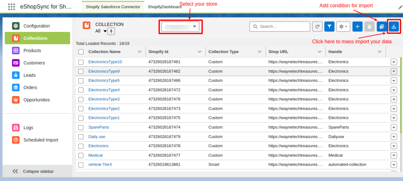Viewport: 403px width, 181px height.
Task: Check the ElectronicsType10 row checkbox
Action: click(81, 62)
